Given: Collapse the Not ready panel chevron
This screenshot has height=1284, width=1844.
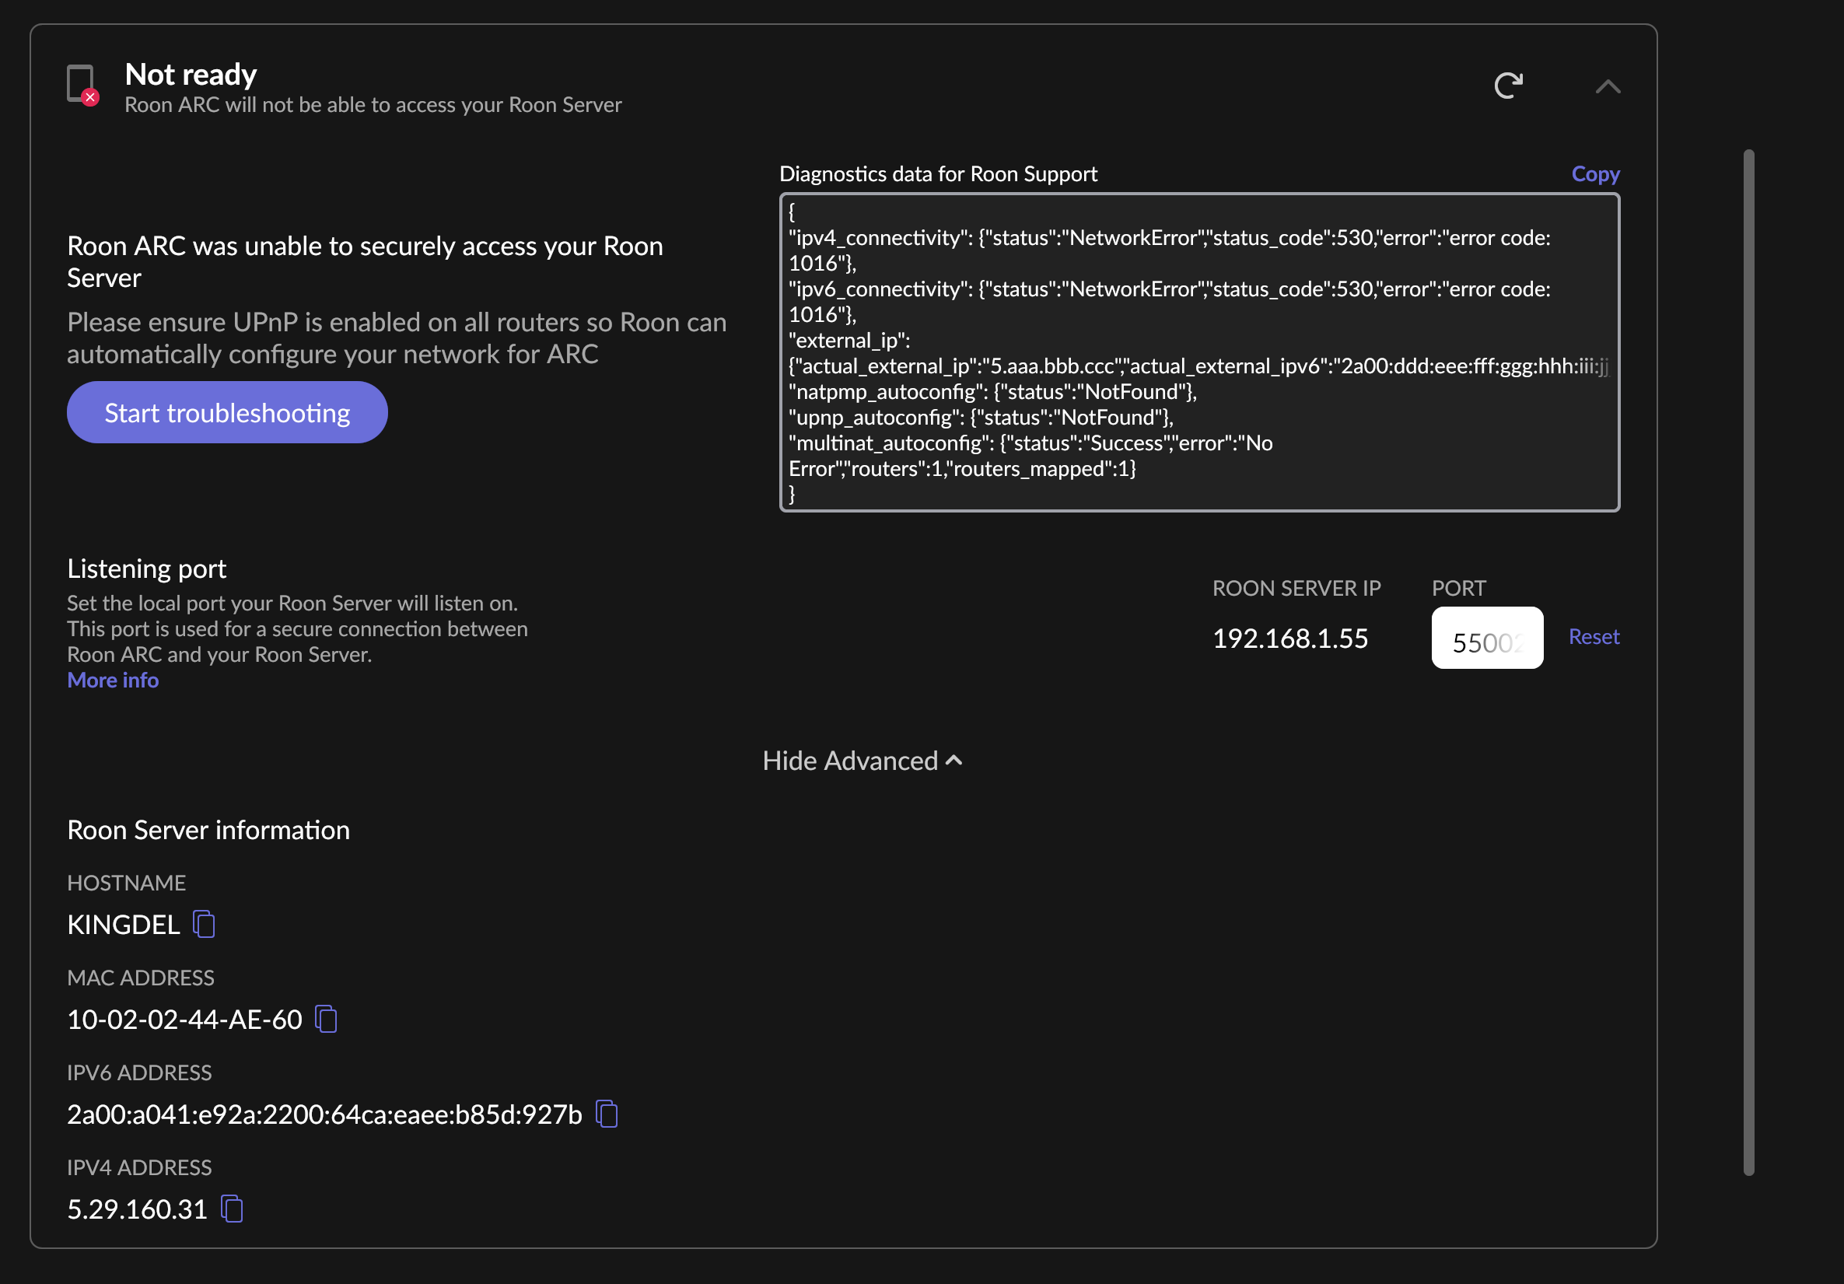Looking at the screenshot, I should [x=1607, y=87].
